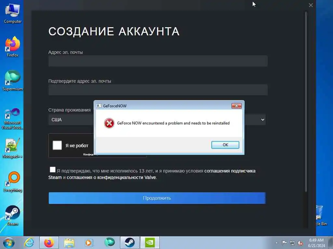
Task: Focus the "Адрес эл. почты" input field
Action: pos(158,61)
